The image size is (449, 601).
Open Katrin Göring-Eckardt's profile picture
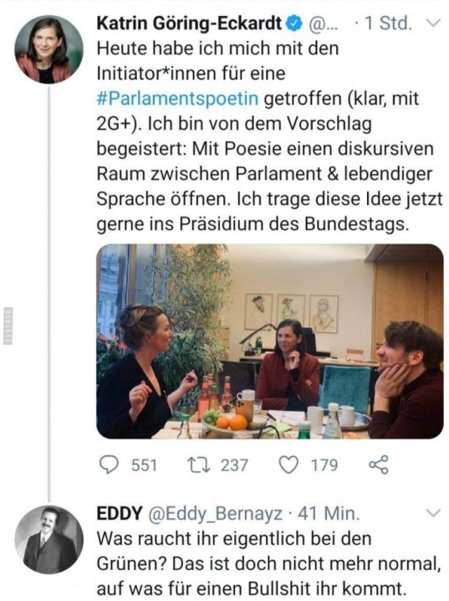point(49,49)
